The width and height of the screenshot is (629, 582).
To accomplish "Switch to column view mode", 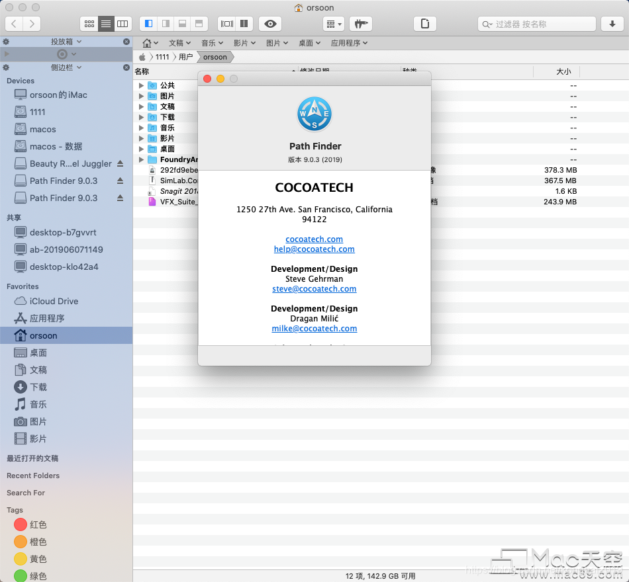I will coord(122,24).
